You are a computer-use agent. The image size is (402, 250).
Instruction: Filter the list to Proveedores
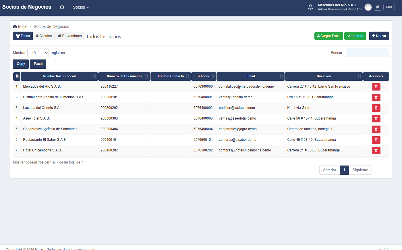(x=70, y=36)
